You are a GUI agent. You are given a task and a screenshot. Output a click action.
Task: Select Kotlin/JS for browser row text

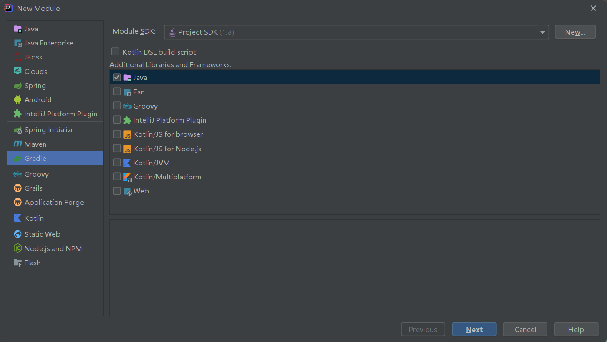coord(168,134)
